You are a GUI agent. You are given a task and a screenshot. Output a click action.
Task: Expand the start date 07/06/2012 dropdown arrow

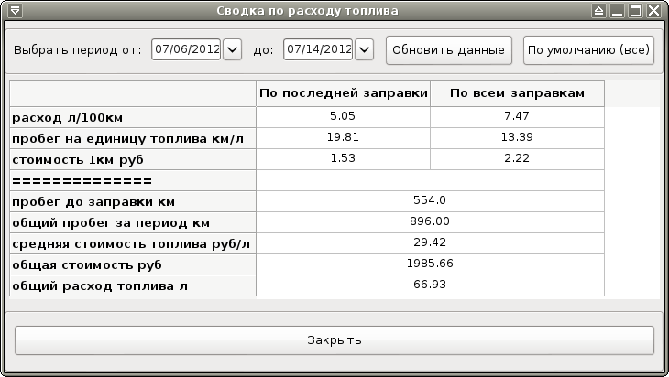click(232, 49)
